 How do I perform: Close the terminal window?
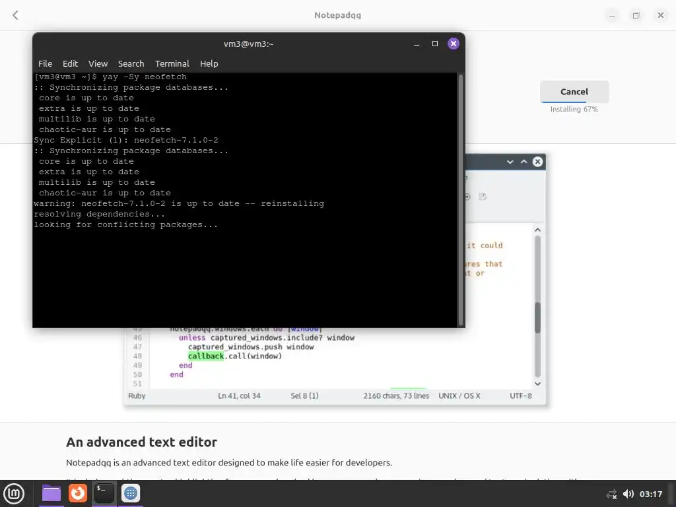click(453, 44)
